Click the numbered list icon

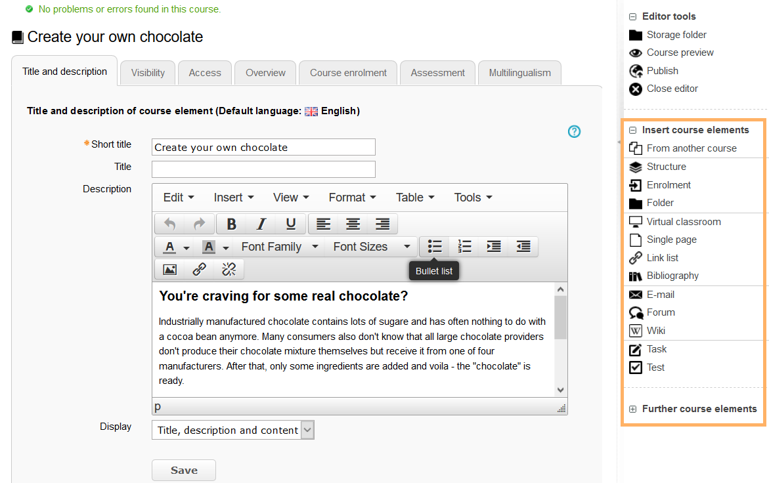click(464, 247)
